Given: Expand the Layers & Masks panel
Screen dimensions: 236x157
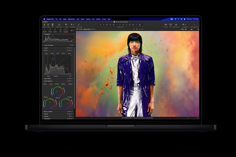Looking at the screenshot, I should point(48,45).
